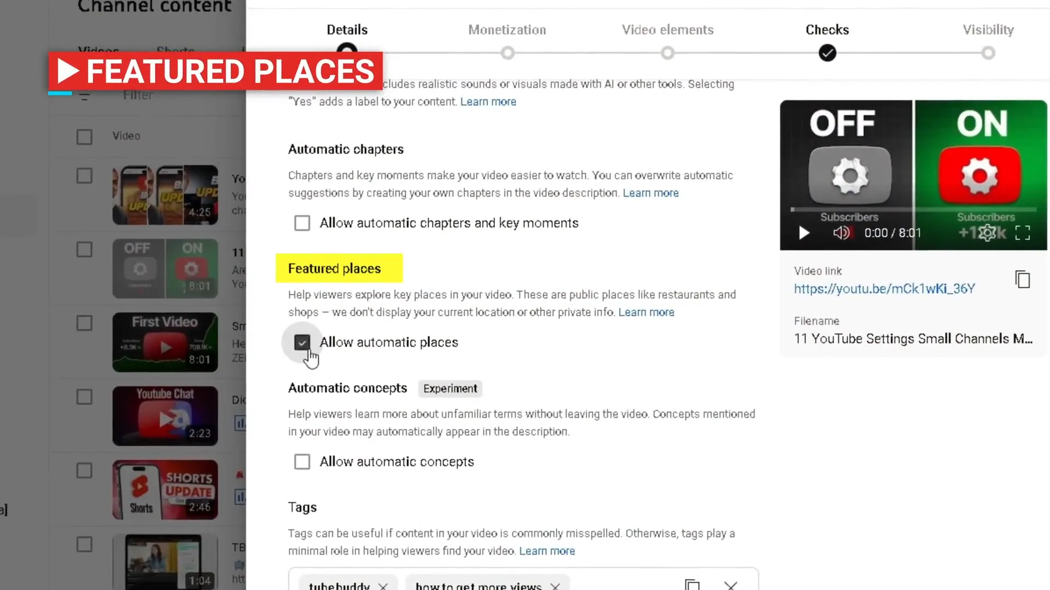Enable Allow automatic concepts
Image resolution: width=1050 pixels, height=590 pixels.
[302, 462]
